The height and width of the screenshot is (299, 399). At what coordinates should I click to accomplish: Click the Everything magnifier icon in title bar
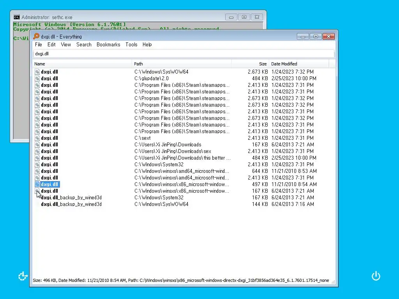[36, 36]
